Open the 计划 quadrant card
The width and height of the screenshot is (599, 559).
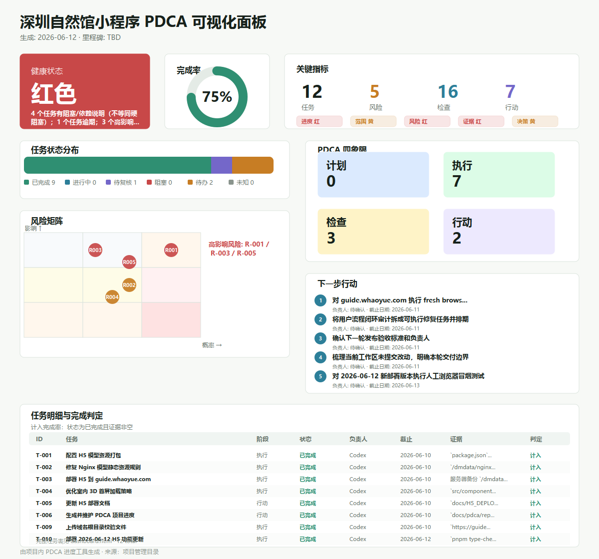click(x=373, y=175)
